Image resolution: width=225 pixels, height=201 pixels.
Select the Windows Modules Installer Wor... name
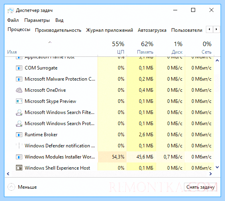pyautogui.click(x=60, y=157)
